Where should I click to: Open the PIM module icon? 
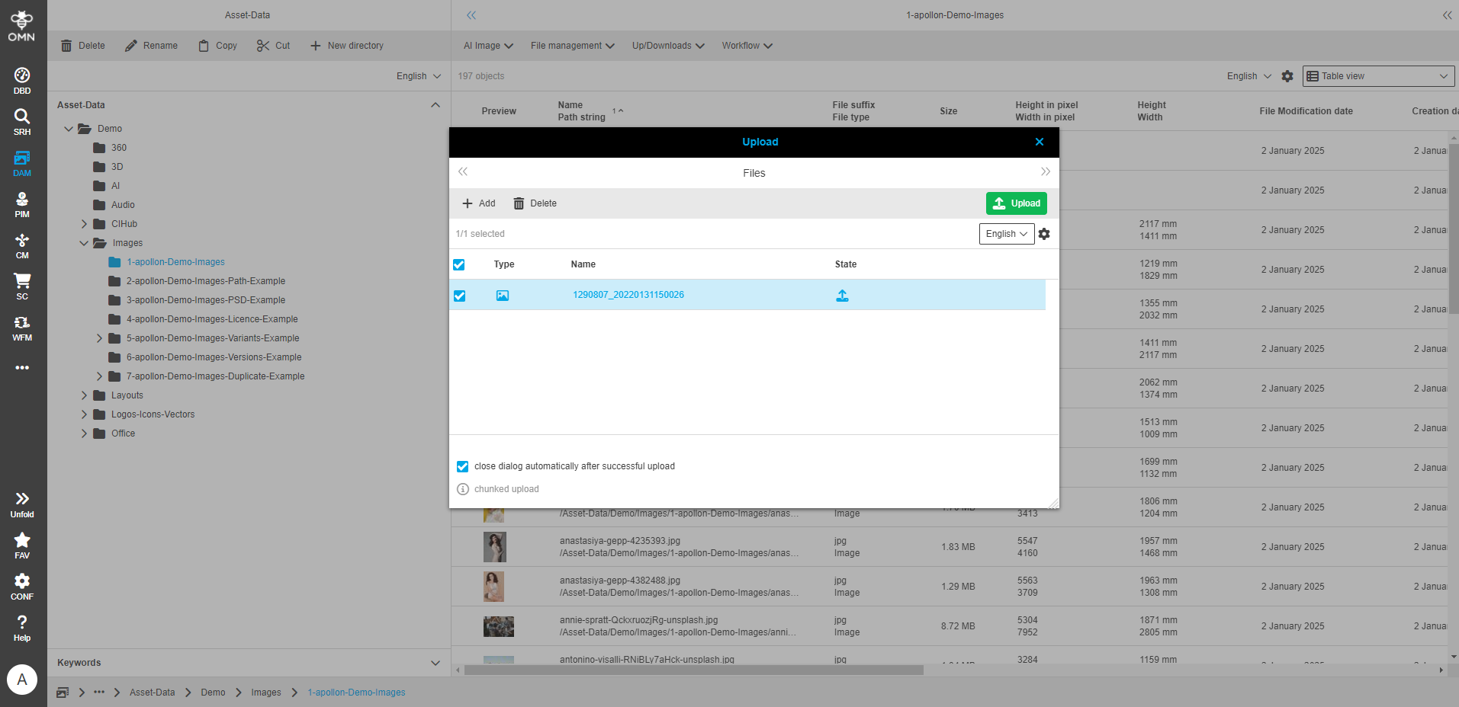coord(22,204)
